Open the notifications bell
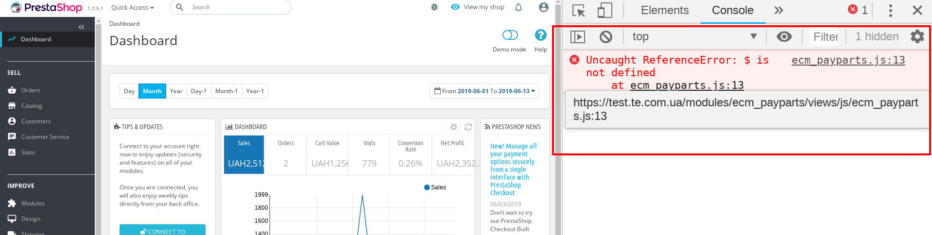 (518, 7)
